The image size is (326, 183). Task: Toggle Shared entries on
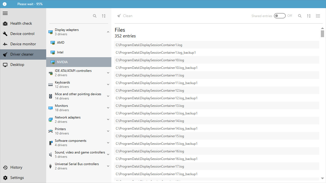(x=280, y=16)
